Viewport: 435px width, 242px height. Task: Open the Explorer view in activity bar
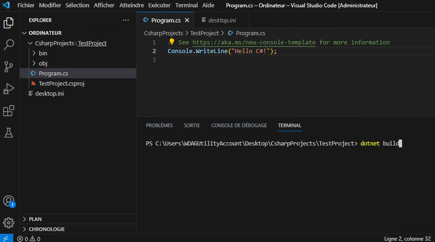pos(9,23)
